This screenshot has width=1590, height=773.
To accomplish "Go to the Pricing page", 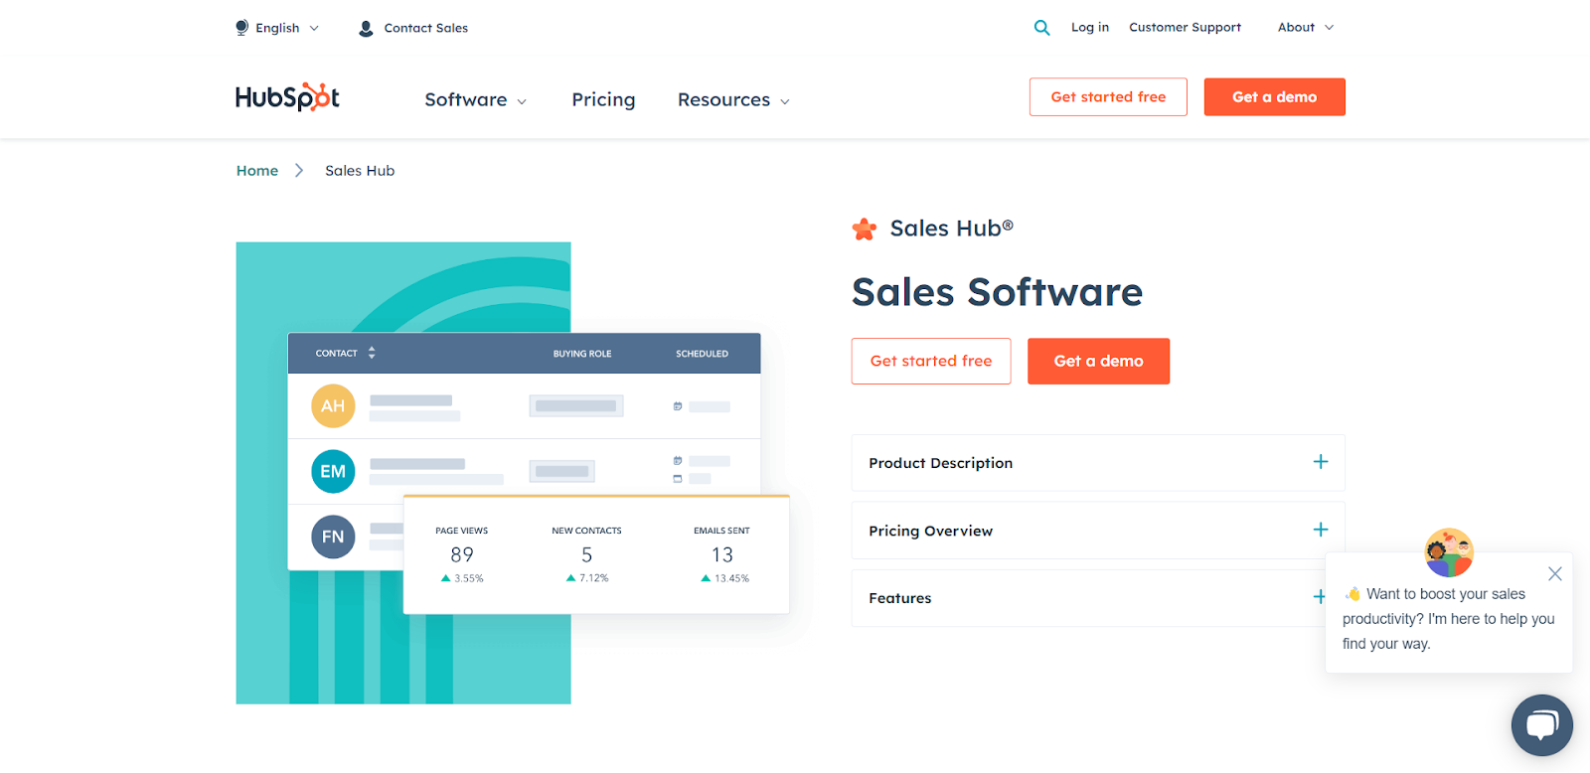I will click(603, 99).
